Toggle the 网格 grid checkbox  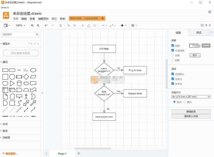173,46
